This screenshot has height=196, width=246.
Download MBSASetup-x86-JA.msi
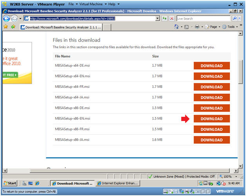click(212, 140)
